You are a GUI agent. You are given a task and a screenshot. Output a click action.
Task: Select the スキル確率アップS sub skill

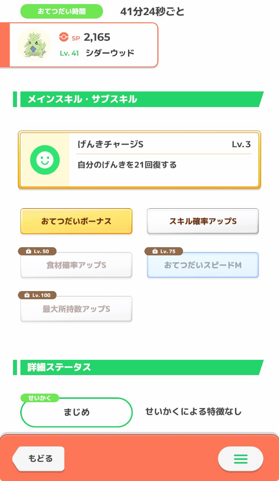click(203, 221)
